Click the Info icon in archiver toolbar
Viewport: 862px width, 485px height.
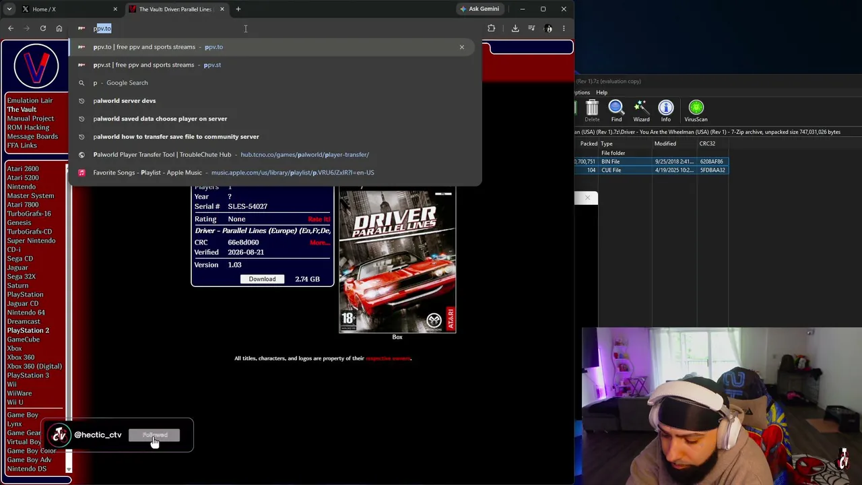(x=666, y=111)
